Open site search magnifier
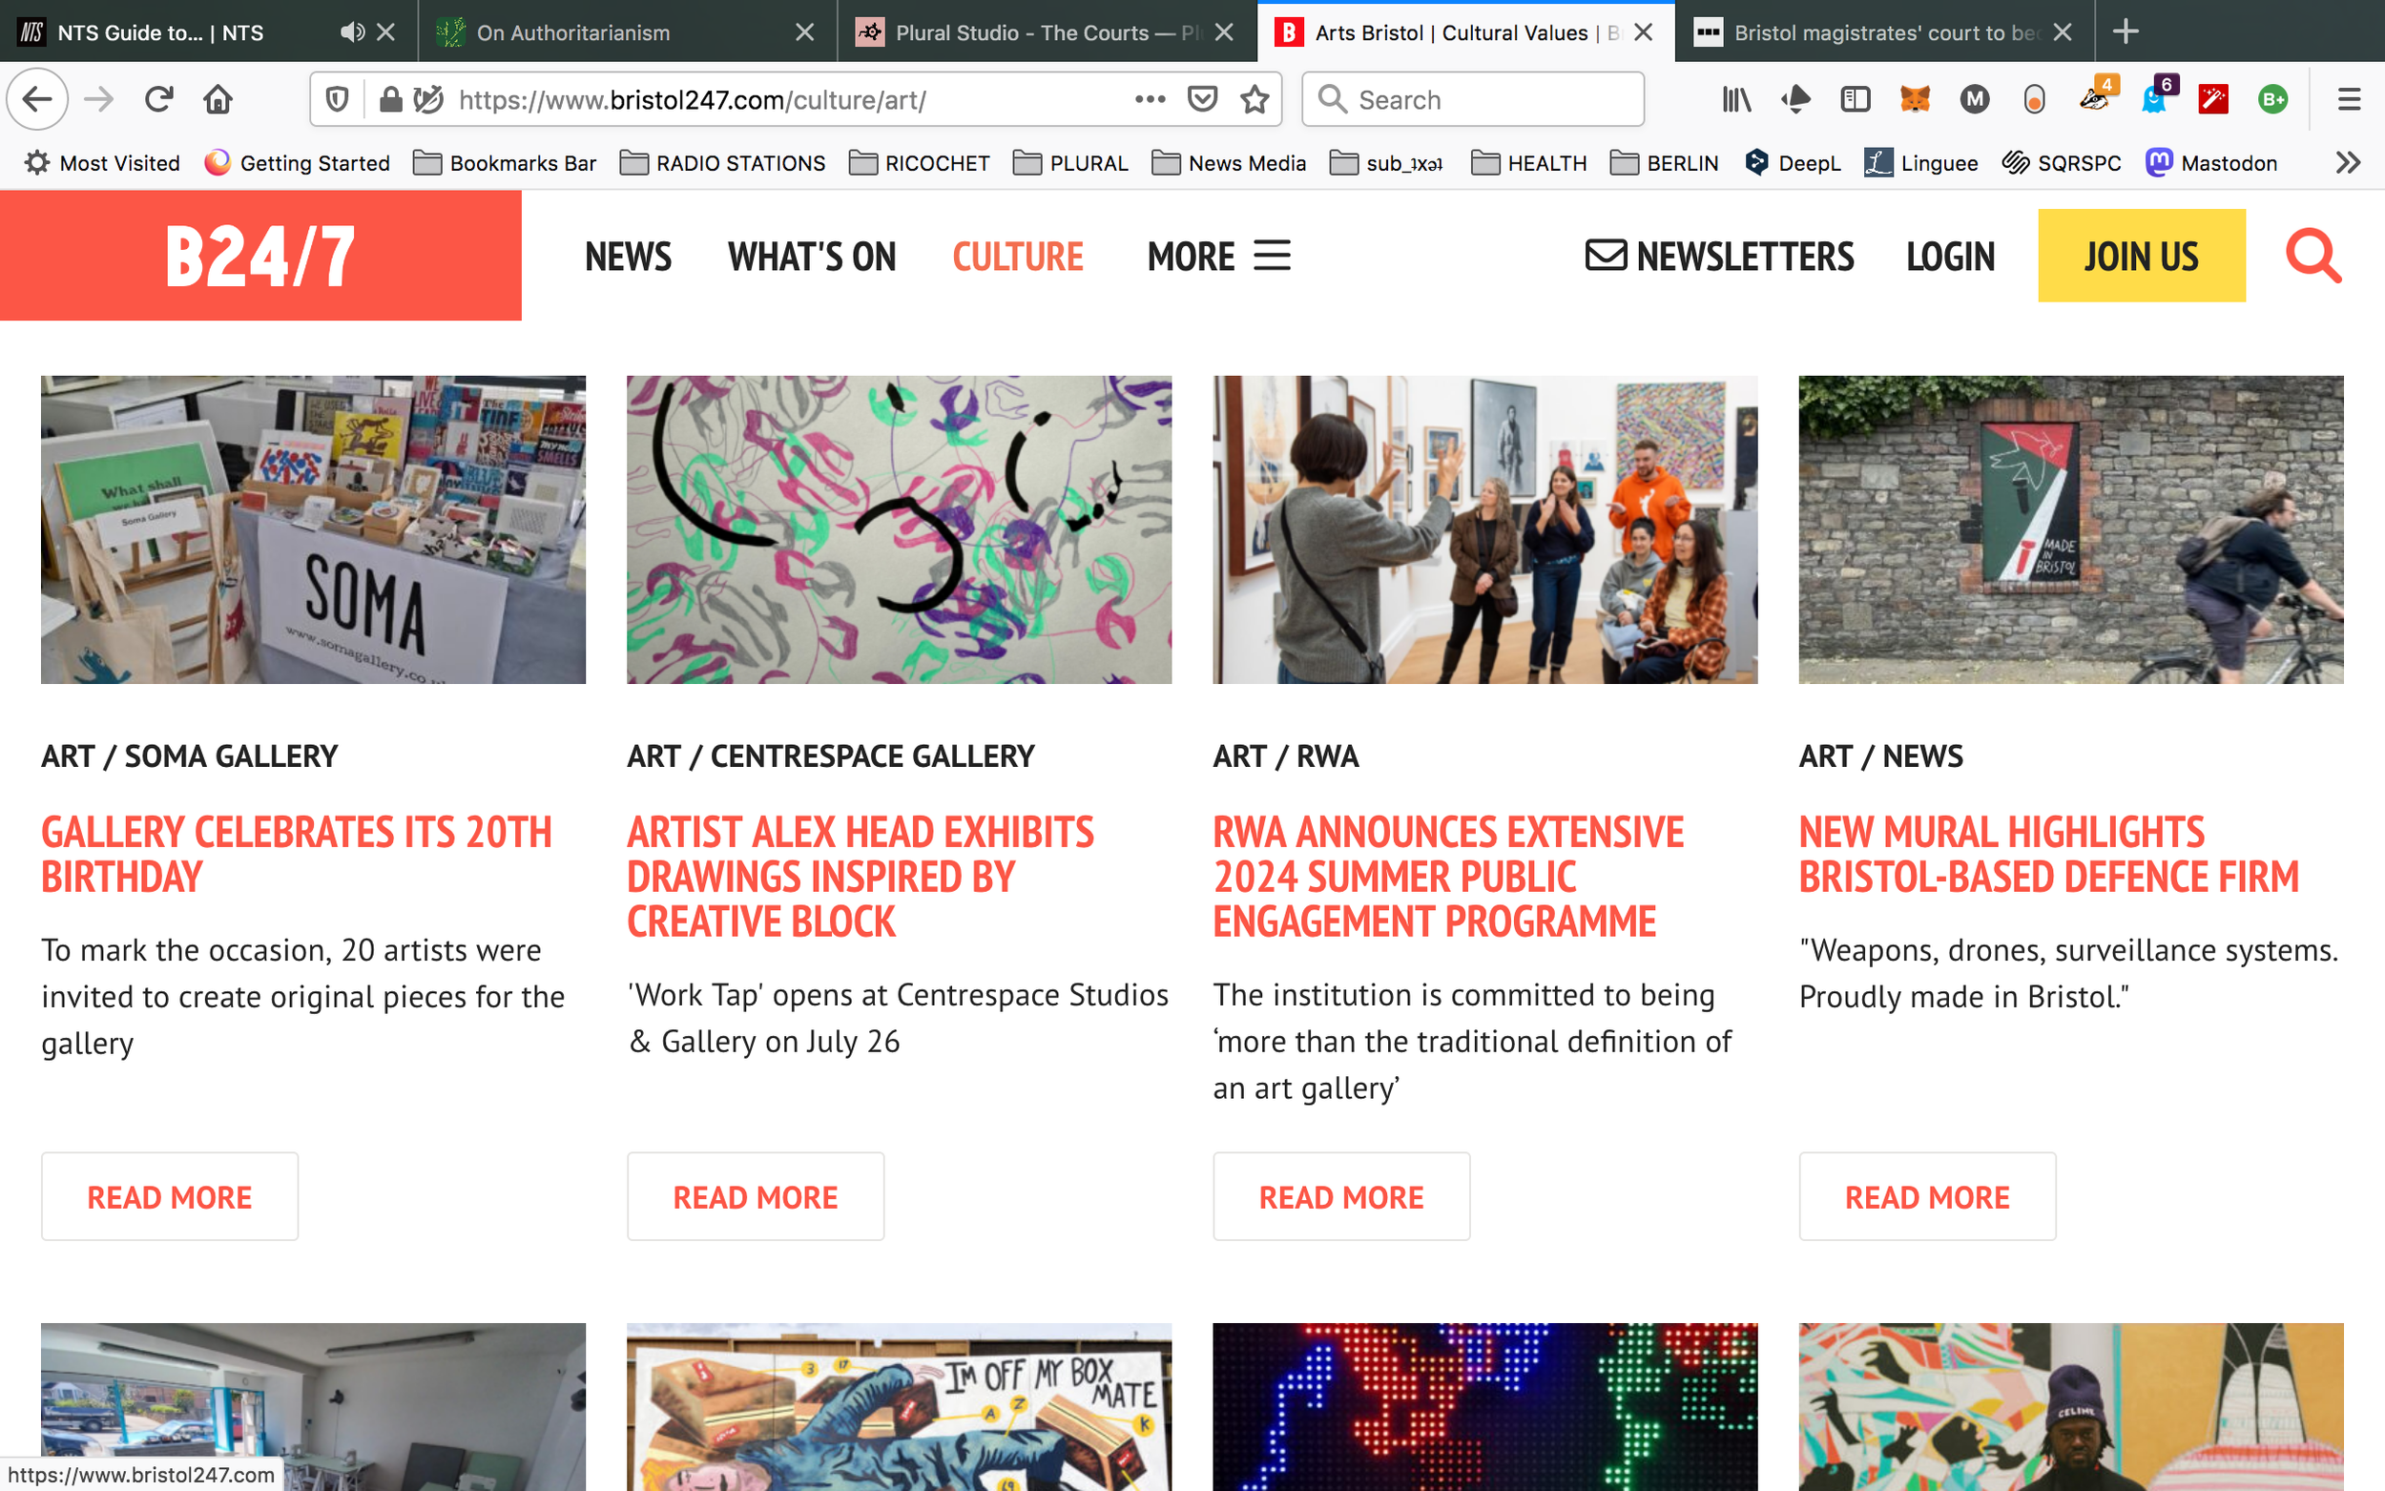This screenshot has height=1491, width=2385. point(2313,257)
